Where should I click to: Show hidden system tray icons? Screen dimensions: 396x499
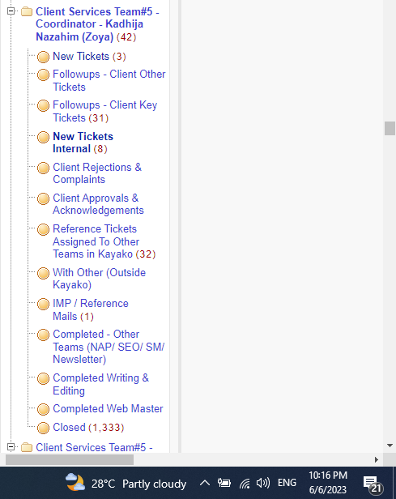[205, 483]
